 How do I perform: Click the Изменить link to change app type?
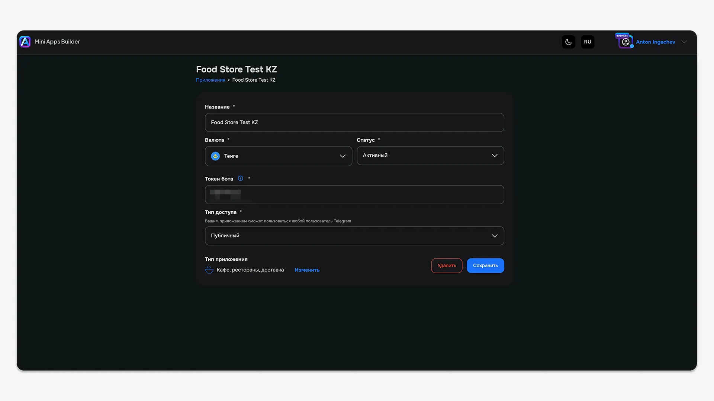[307, 270]
